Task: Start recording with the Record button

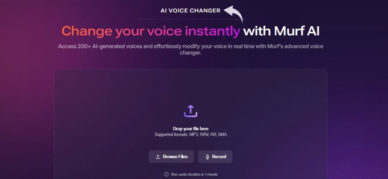Action: [215, 157]
